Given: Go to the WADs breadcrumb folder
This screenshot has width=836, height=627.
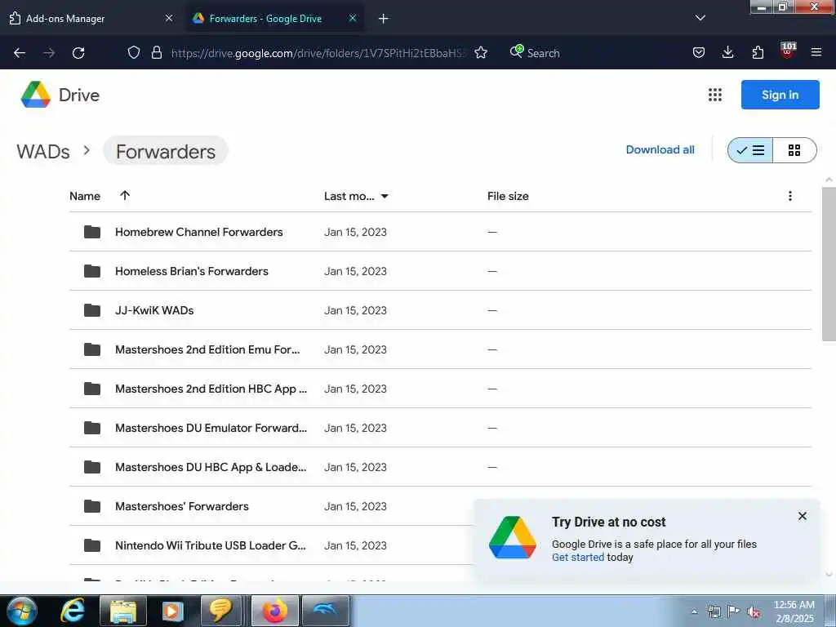Looking at the screenshot, I should 43,151.
